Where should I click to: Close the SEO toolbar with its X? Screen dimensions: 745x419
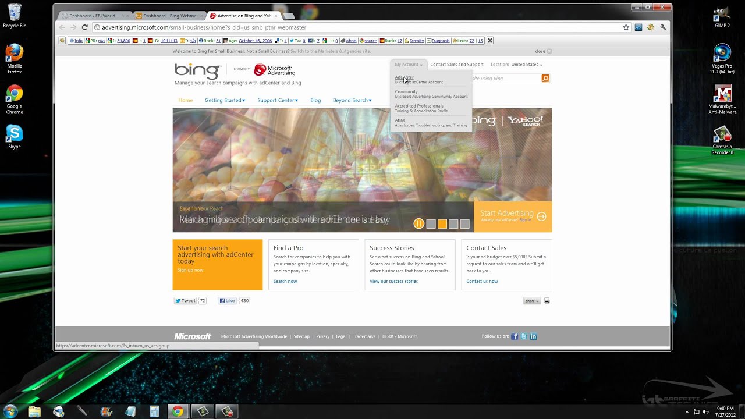click(x=490, y=41)
